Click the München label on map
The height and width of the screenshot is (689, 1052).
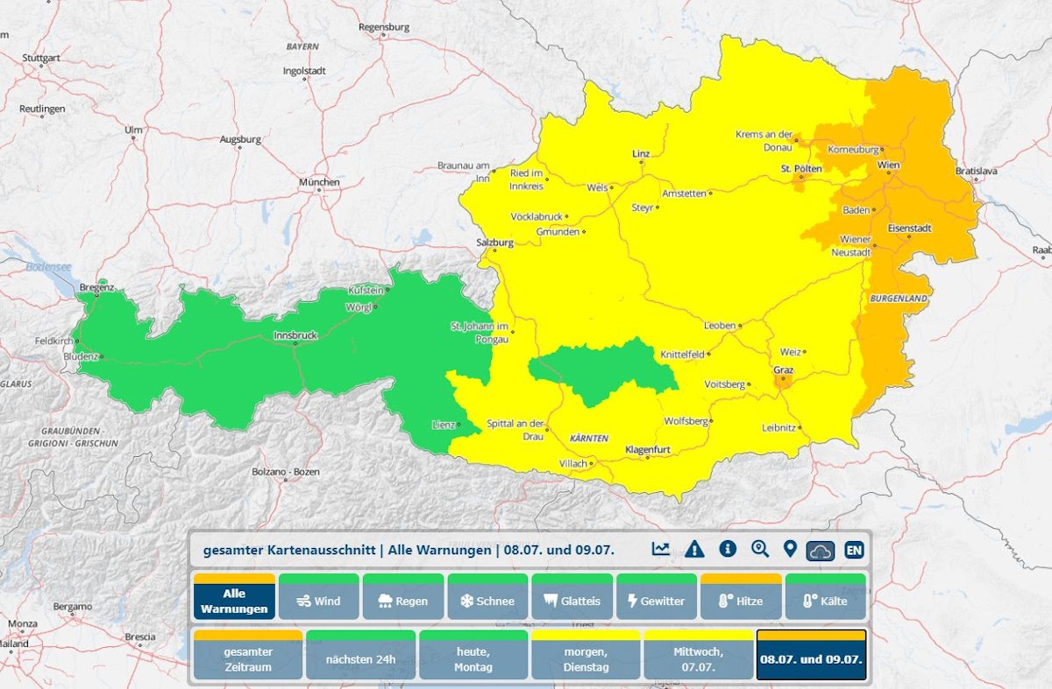[x=319, y=182]
